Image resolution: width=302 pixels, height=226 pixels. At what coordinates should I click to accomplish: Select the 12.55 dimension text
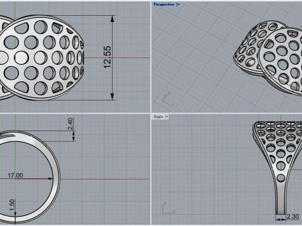pyautogui.click(x=108, y=58)
